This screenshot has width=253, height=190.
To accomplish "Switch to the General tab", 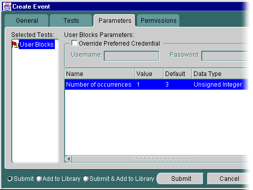I will (x=27, y=21).
